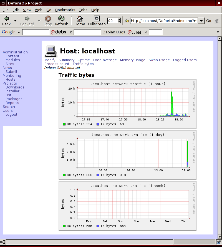
Task: Click the debs Debian swirl bookmark icon
Action: pos(53,32)
